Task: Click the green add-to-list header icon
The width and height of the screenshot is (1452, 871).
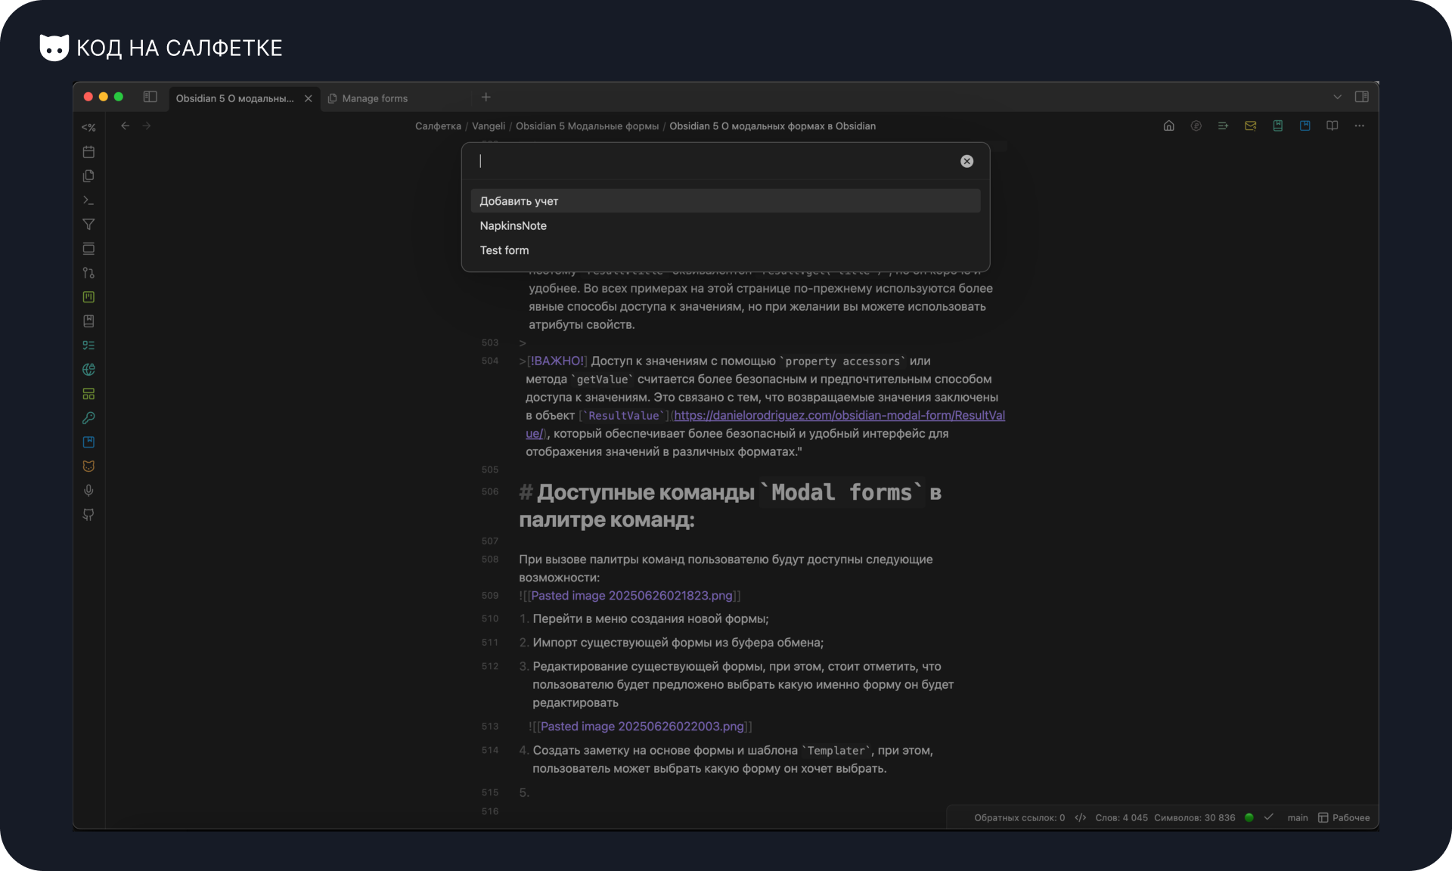Action: (1223, 126)
